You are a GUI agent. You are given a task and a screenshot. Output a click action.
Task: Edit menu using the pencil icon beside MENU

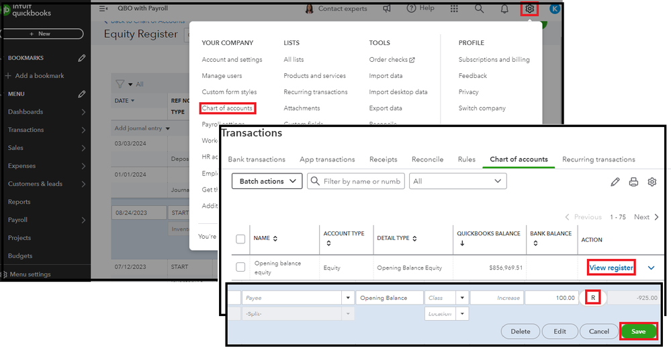[82, 94]
